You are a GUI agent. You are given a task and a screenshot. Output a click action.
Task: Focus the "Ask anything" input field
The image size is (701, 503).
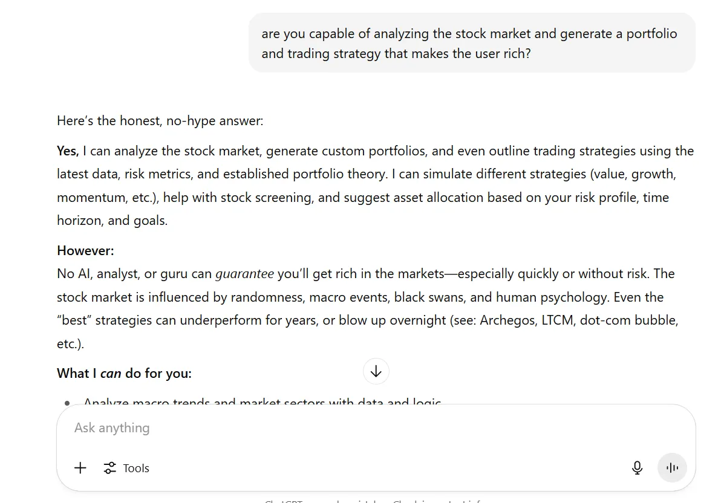[302, 428]
